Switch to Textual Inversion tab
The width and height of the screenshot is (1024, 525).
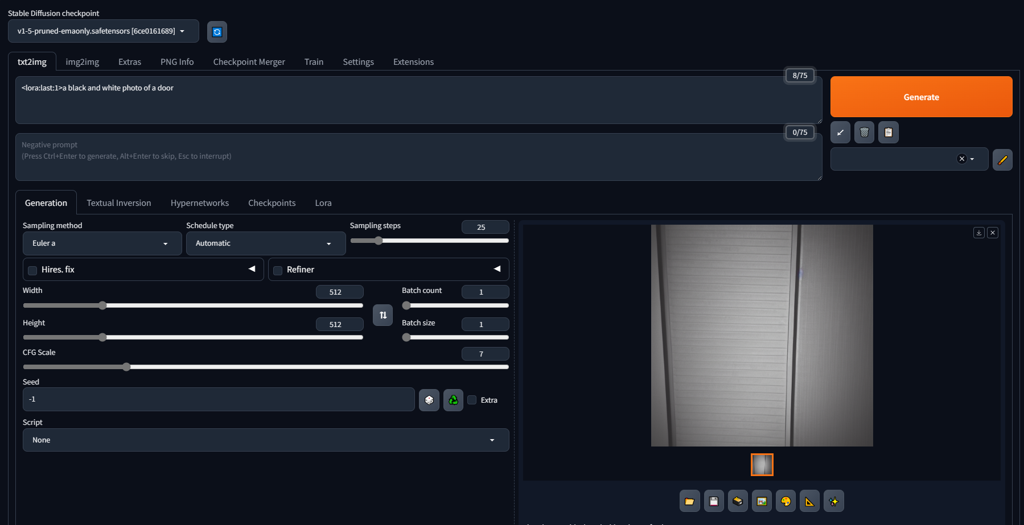(x=119, y=203)
